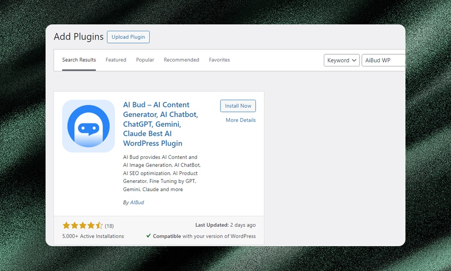Click the chevron arrow on the Keyword selector
The height and width of the screenshot is (271, 451).
[x=354, y=60]
